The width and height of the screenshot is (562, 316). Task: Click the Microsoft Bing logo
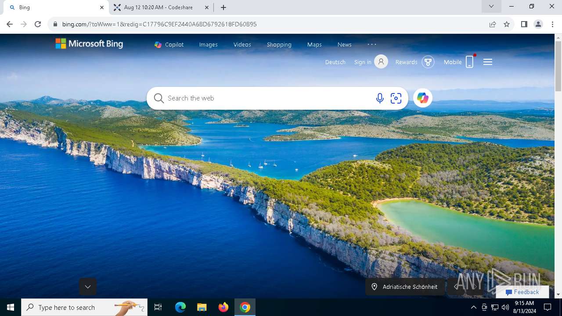[x=89, y=43]
